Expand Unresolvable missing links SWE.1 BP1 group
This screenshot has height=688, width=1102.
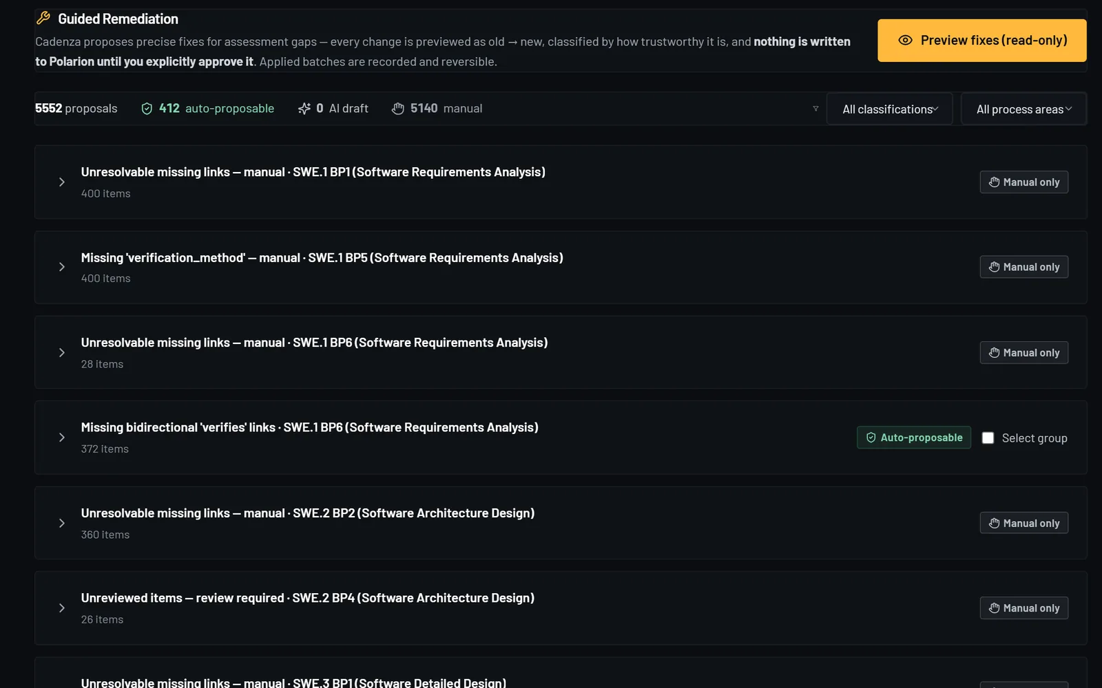point(62,182)
